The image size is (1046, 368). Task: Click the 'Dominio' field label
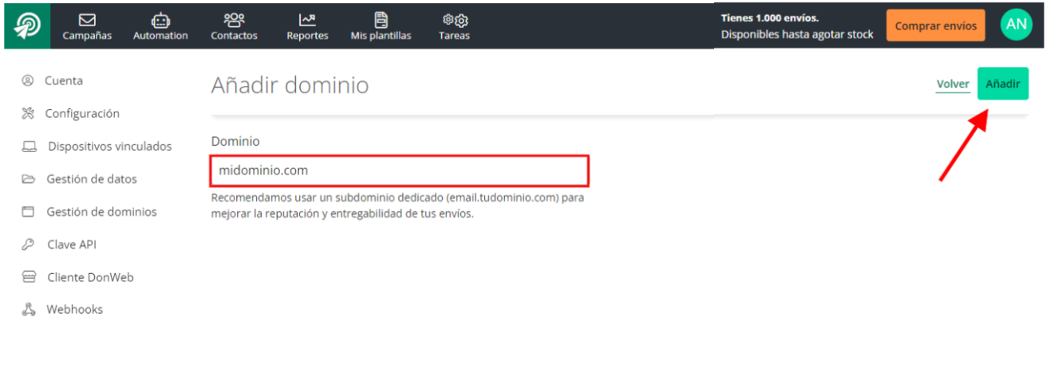[x=235, y=141]
